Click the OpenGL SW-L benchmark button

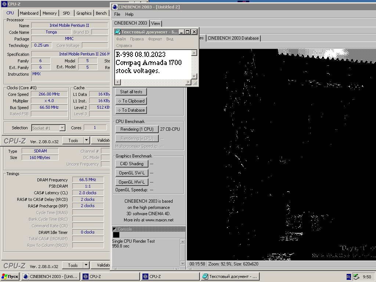pos(132,173)
